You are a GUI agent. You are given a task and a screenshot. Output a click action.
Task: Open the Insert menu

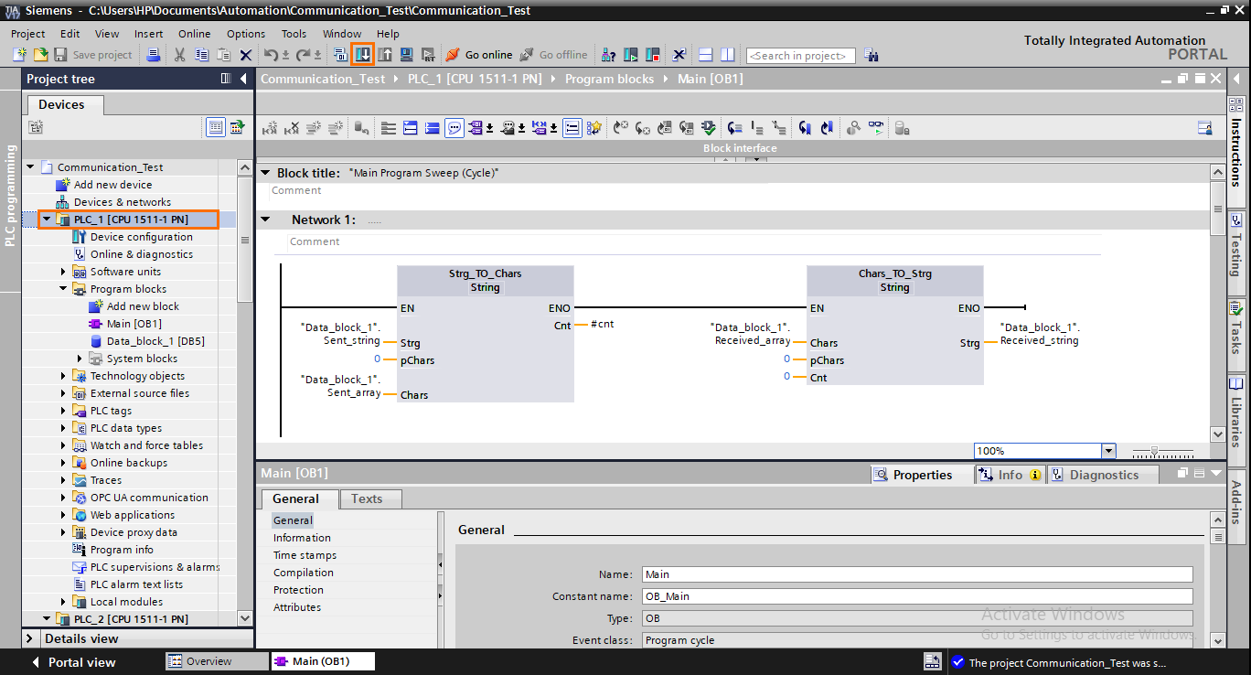149,34
